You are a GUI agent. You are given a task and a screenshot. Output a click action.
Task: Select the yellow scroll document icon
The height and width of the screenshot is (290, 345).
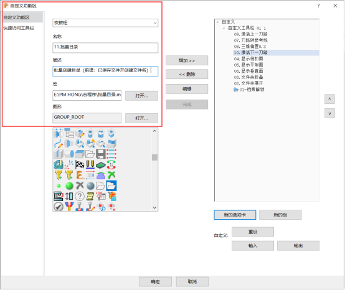point(90,196)
